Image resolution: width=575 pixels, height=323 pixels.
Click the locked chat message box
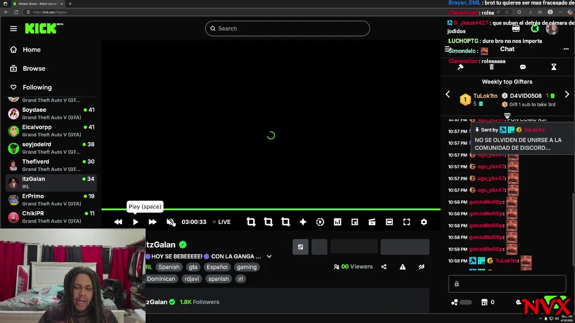(x=507, y=284)
